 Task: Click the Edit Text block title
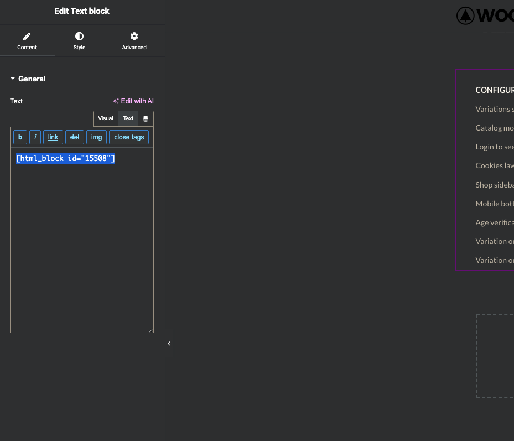click(82, 11)
